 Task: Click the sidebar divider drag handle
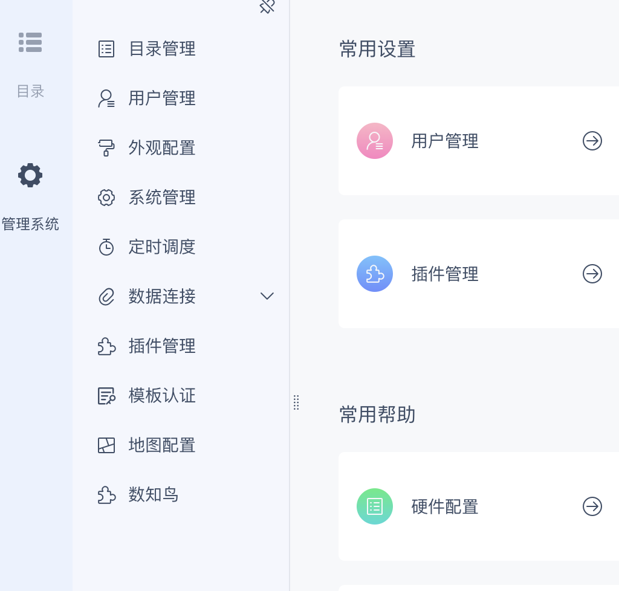(x=296, y=402)
